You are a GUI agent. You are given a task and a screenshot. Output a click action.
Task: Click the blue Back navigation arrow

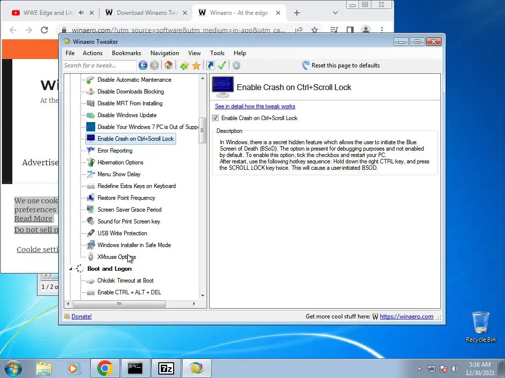tap(143, 65)
